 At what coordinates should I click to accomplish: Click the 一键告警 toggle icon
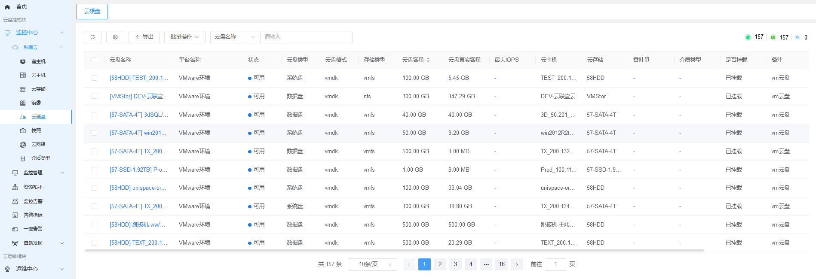coord(15,229)
